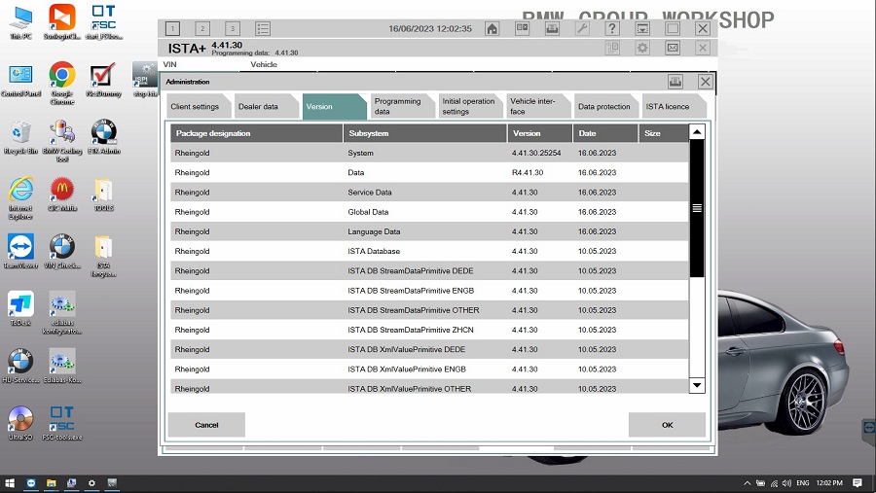Image resolution: width=876 pixels, height=493 pixels.
Task: Select operation step 1 box
Action: pos(172,28)
